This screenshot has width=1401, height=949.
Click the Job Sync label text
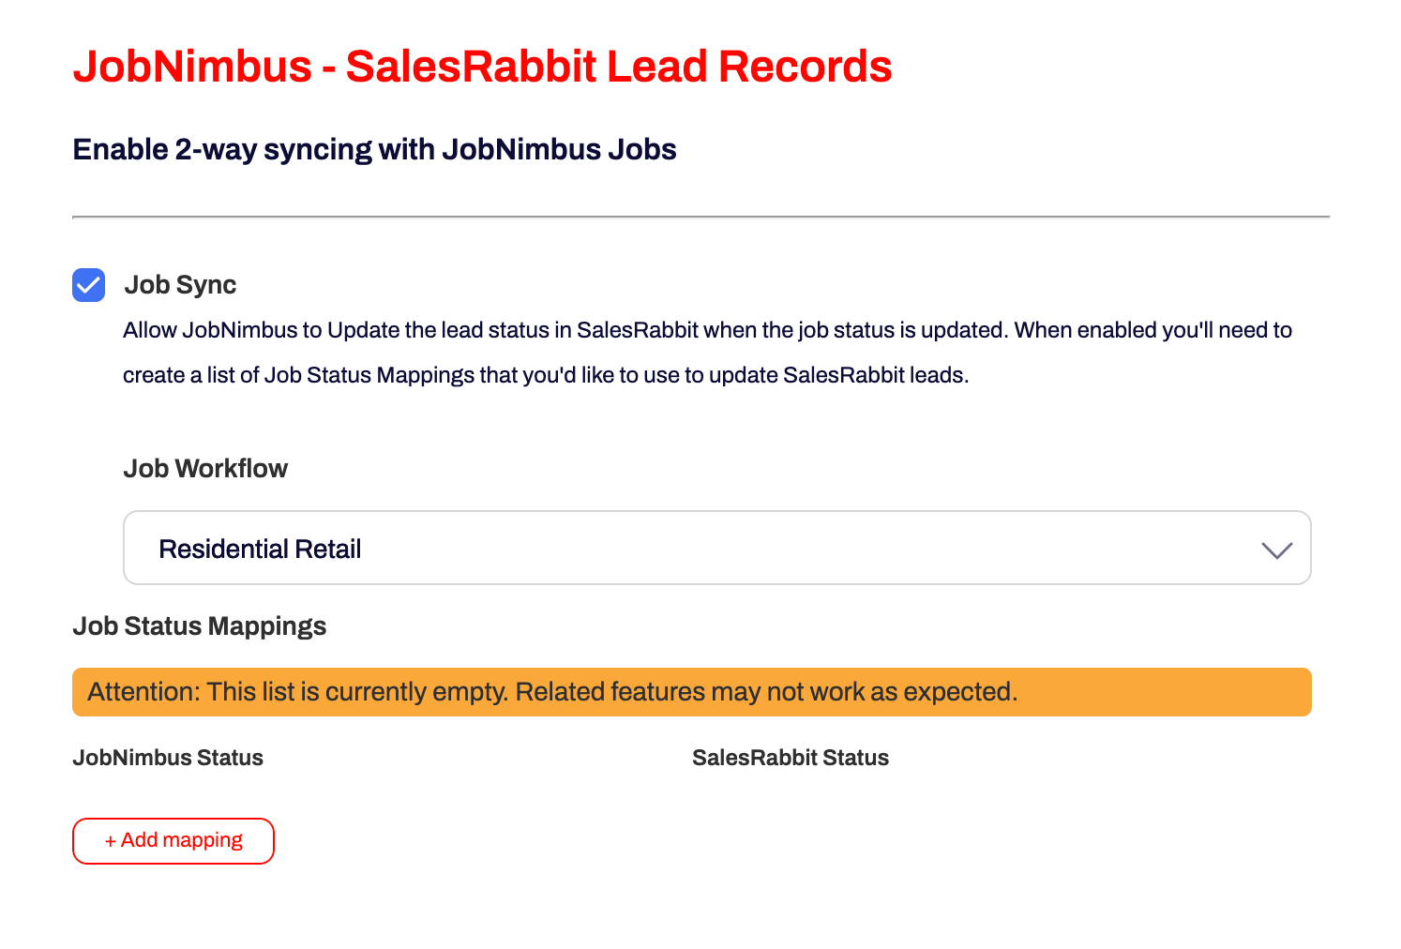coord(180,284)
